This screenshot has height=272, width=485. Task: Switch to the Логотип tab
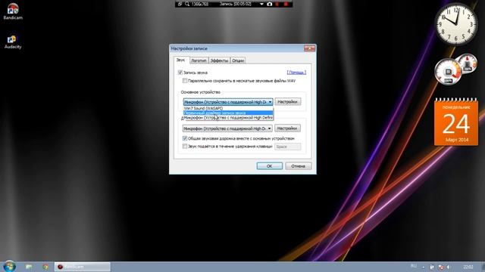[199, 60]
